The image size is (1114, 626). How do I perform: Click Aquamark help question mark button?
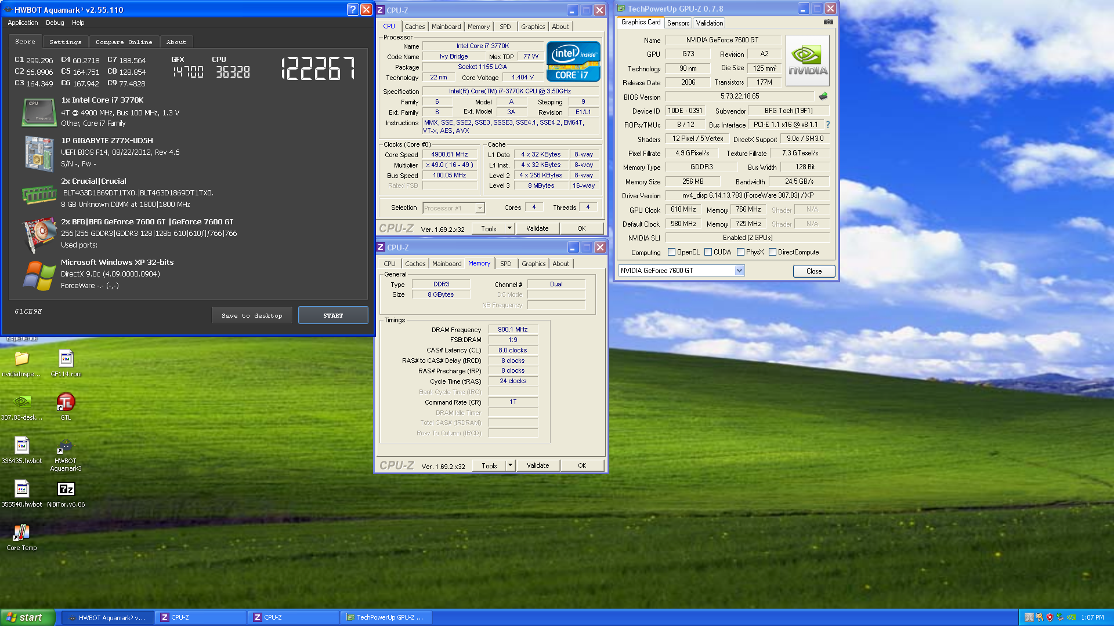(x=353, y=9)
